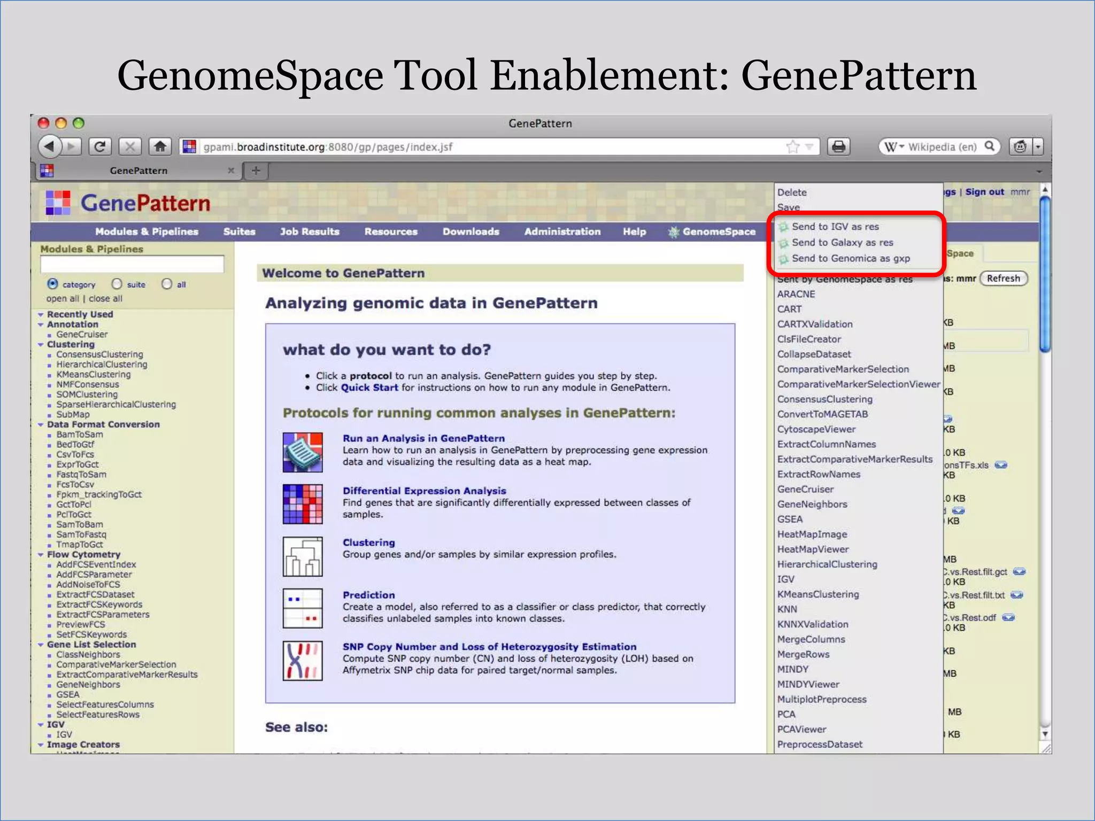The height and width of the screenshot is (821, 1095).
Task: Click the SNP Copy Number chromosome icon
Action: click(x=303, y=661)
